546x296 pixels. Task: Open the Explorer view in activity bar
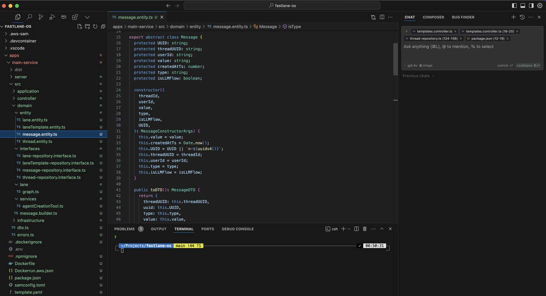click(18, 17)
